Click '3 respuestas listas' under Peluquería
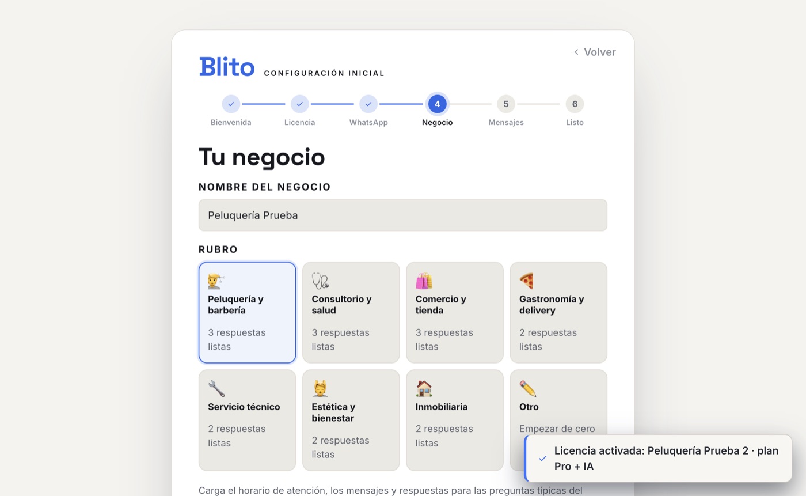This screenshot has width=806, height=496. (x=237, y=340)
